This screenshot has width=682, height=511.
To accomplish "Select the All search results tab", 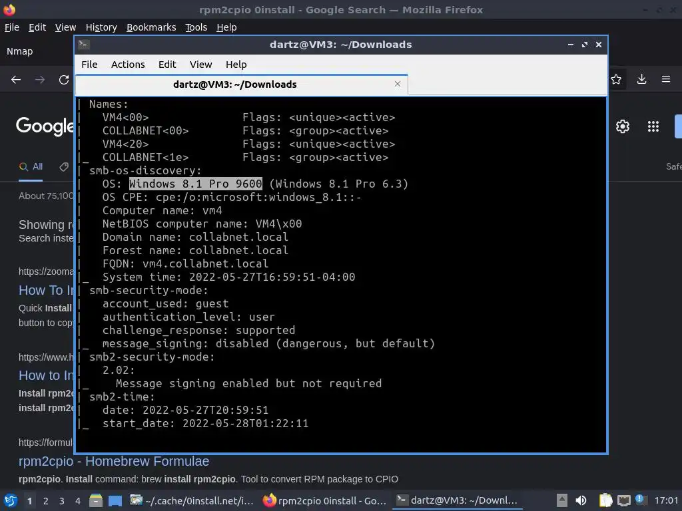I will coord(31,167).
